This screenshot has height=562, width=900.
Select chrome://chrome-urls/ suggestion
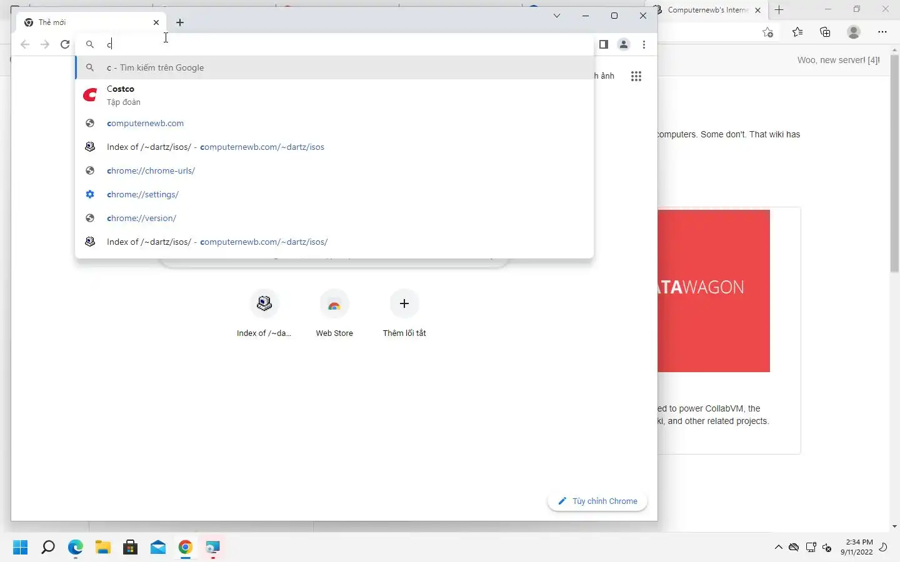[334, 170]
